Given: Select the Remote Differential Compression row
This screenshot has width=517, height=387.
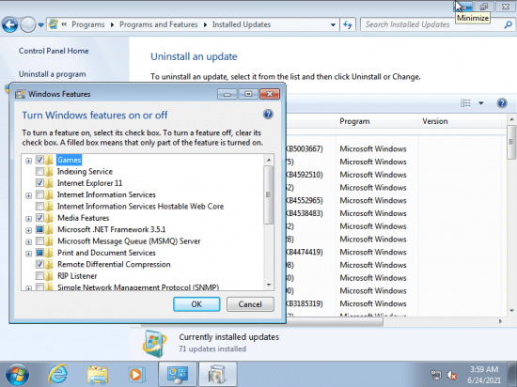Looking at the screenshot, I should click(x=114, y=265).
